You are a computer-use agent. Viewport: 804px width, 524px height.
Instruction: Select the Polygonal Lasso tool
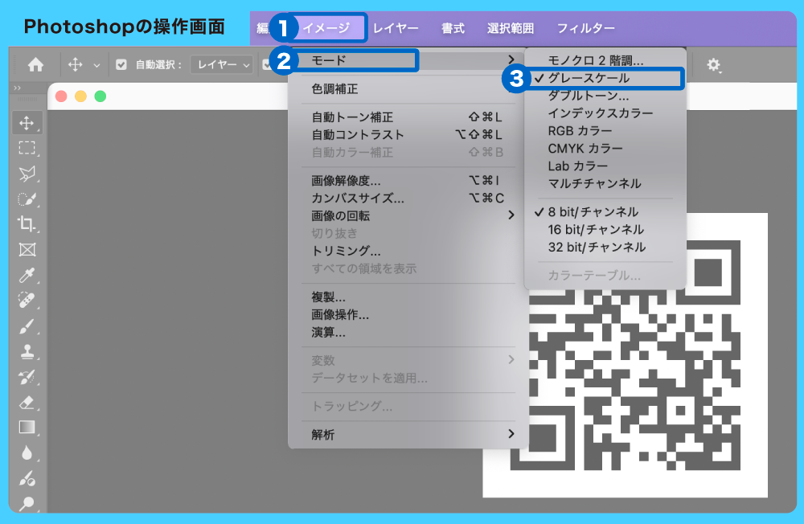click(x=27, y=174)
